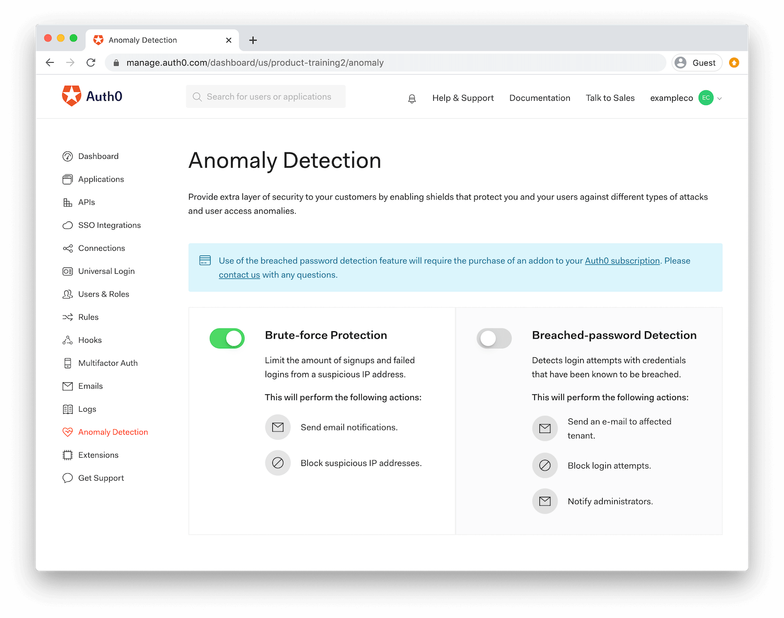The height and width of the screenshot is (618, 784).
Task: Enable the Breached-password Detection toggle
Action: (494, 339)
